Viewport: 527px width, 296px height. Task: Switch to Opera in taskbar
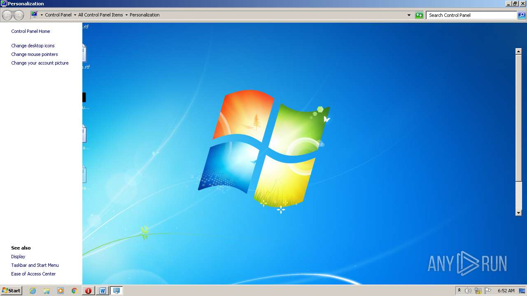pos(89,291)
